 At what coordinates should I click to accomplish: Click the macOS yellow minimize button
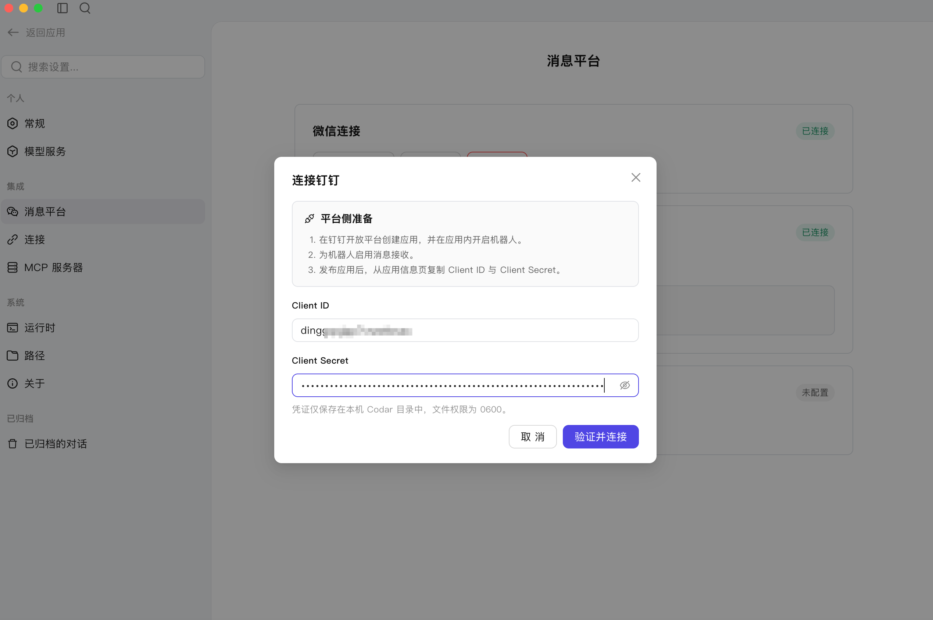click(24, 8)
